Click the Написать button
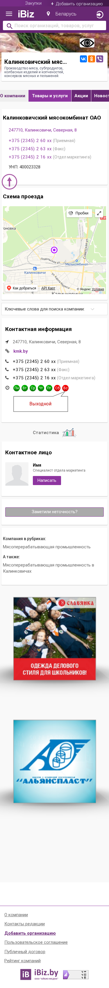Viewport: 109px width, 988px height. click(x=47, y=480)
